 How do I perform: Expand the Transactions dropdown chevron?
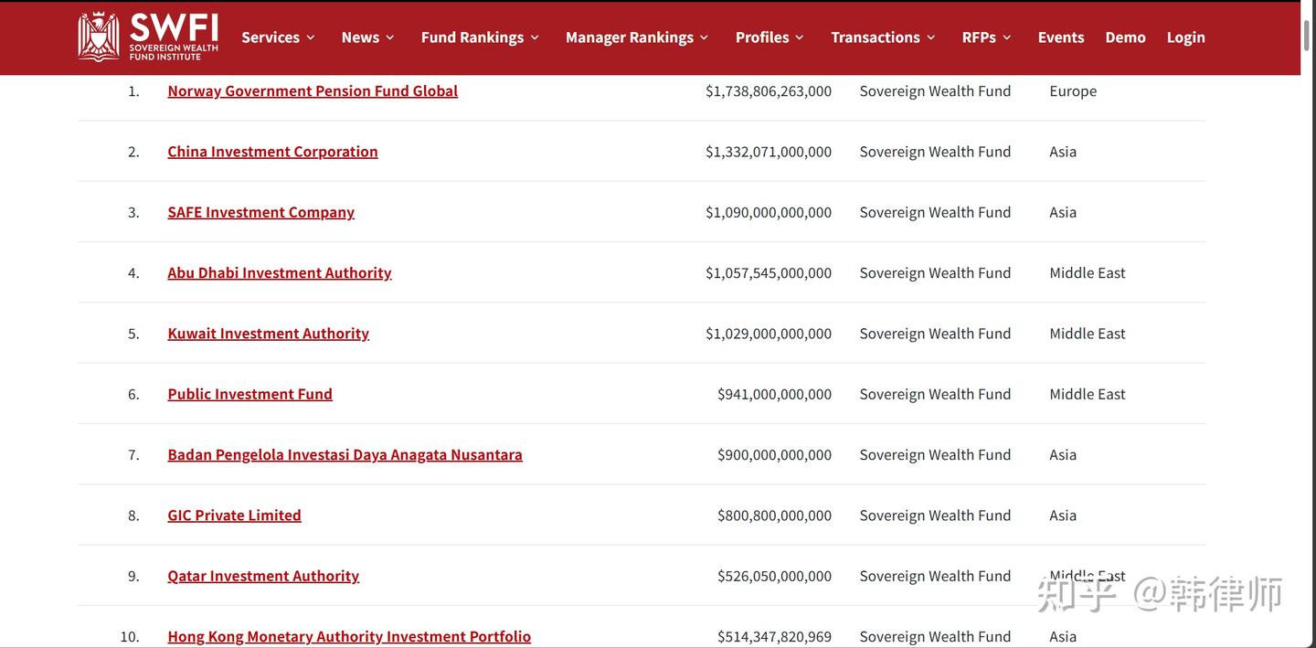coord(930,37)
